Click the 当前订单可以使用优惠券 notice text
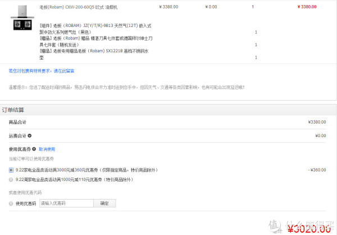 [31, 159]
